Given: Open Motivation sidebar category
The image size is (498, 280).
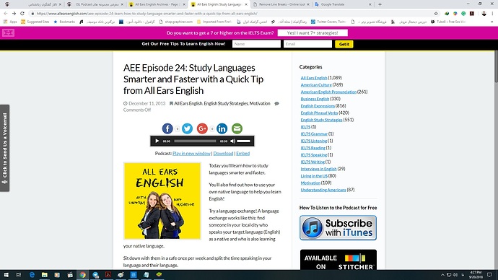Looking at the screenshot, I should 310,183.
